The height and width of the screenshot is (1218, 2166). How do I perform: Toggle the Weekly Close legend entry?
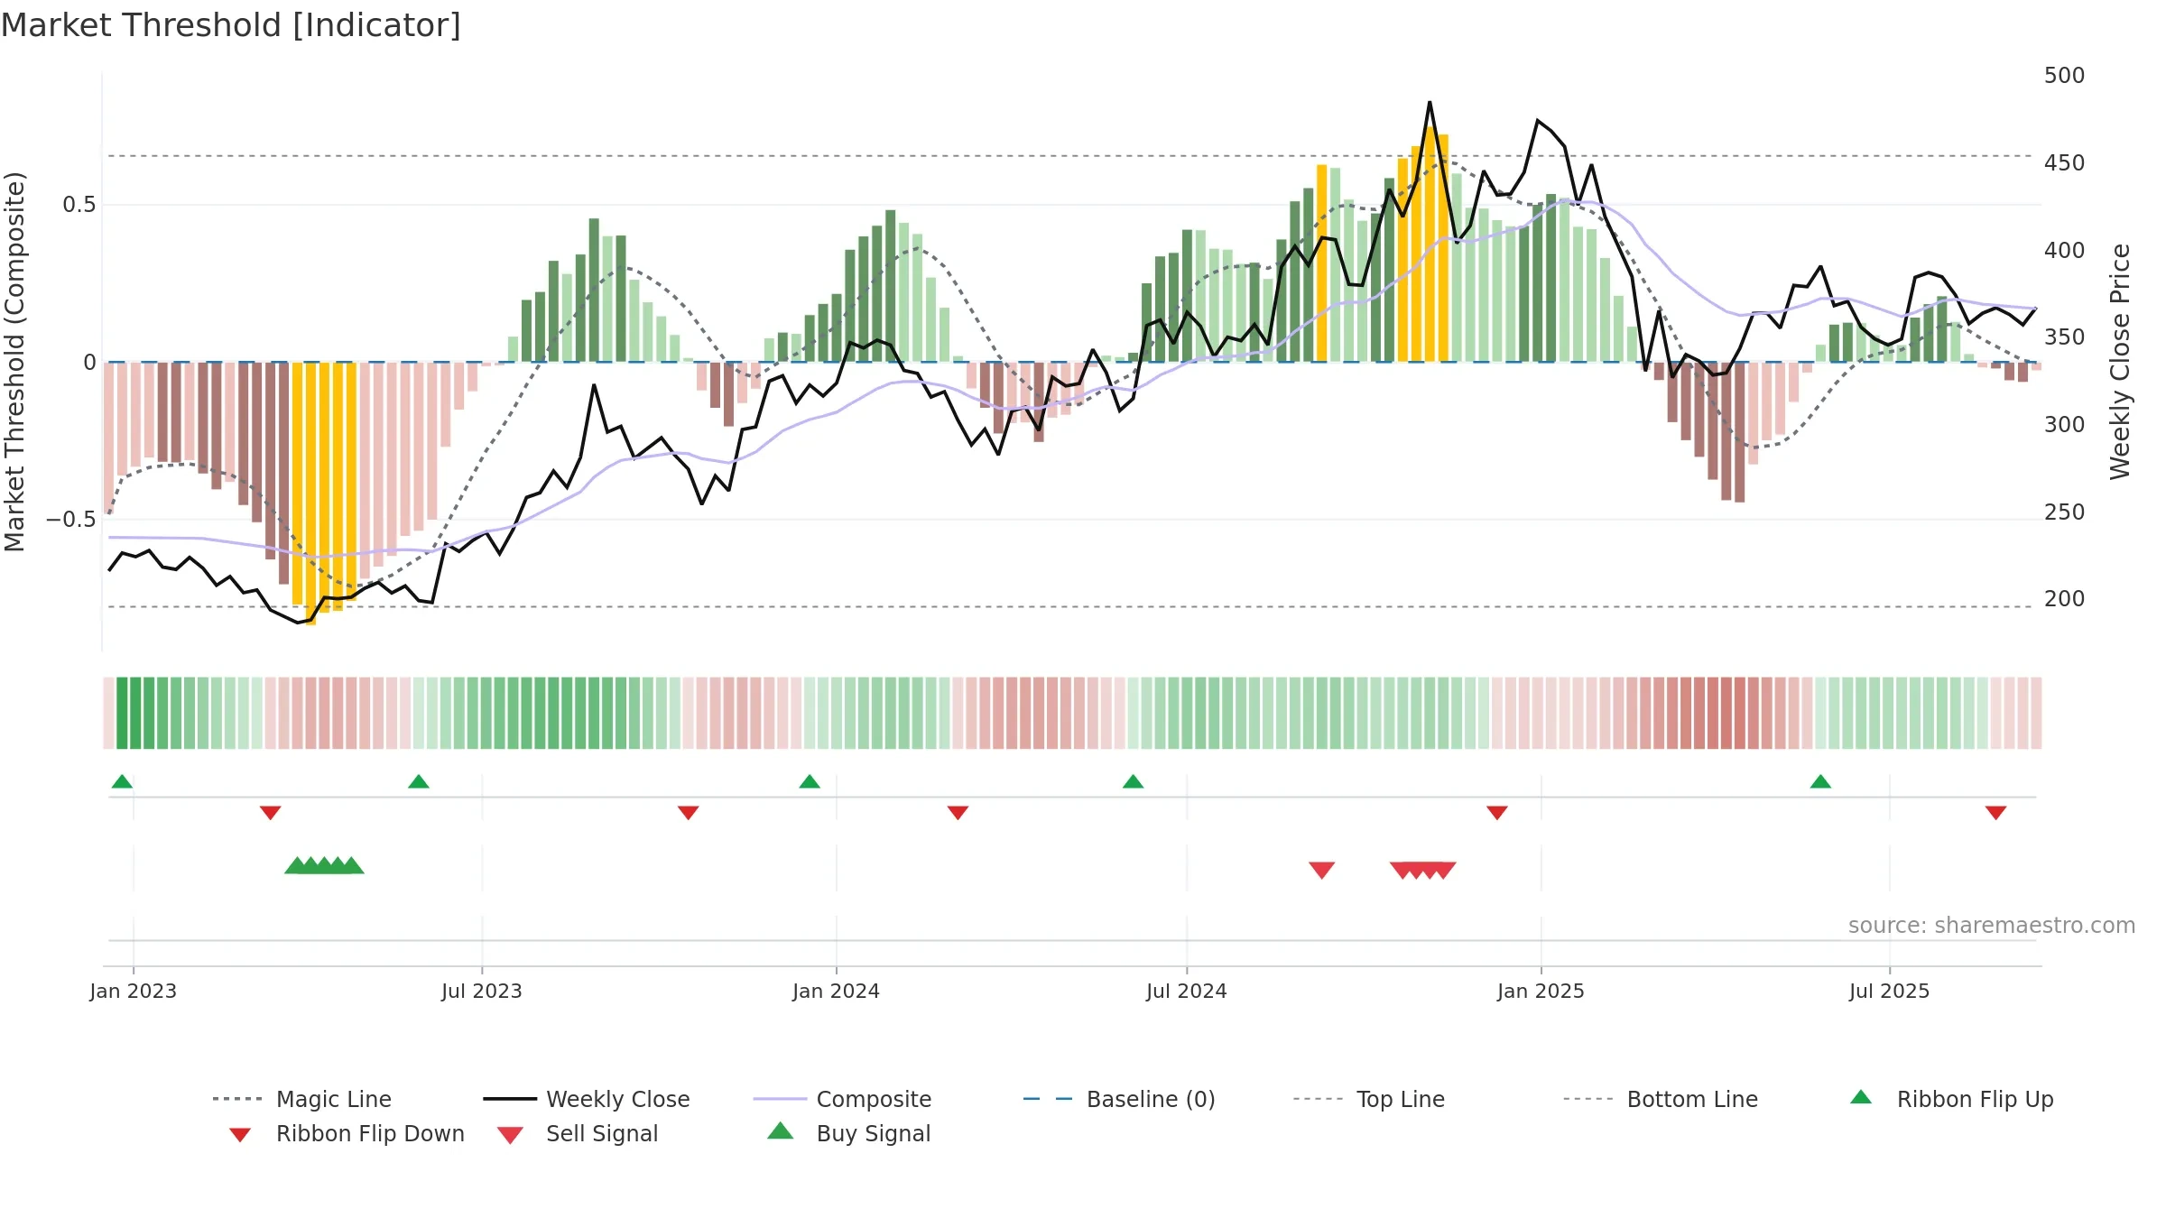click(587, 1099)
